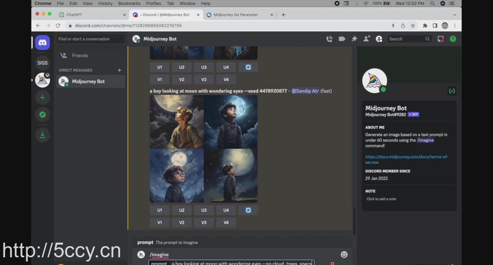Open the Discord inbox
Screen dimensions: 493x265
coord(441,39)
